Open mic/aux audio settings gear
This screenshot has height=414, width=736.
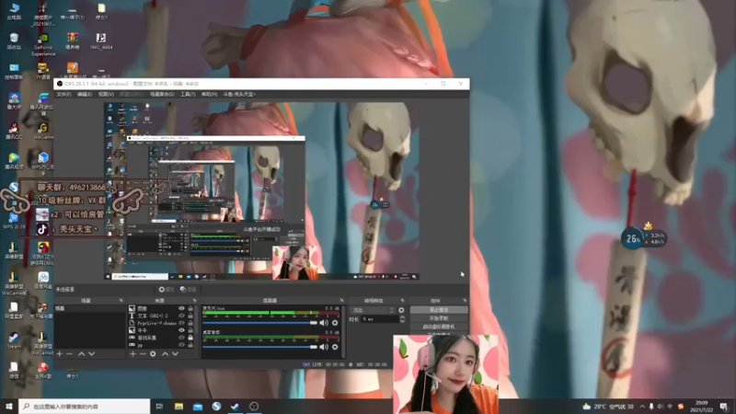click(335, 323)
